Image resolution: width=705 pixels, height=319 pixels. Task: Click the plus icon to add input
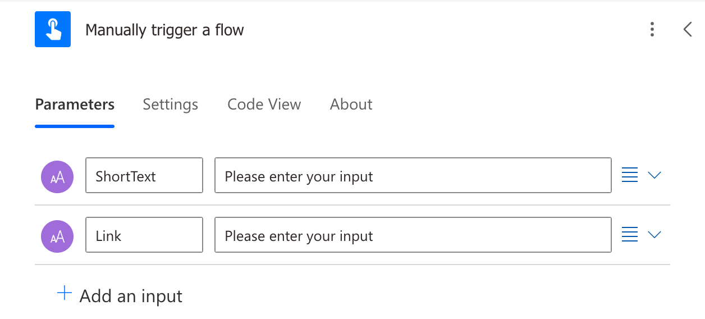[x=65, y=293]
